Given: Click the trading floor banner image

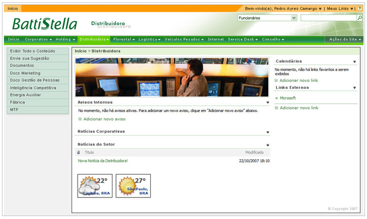Looking at the screenshot, I should (173, 77).
